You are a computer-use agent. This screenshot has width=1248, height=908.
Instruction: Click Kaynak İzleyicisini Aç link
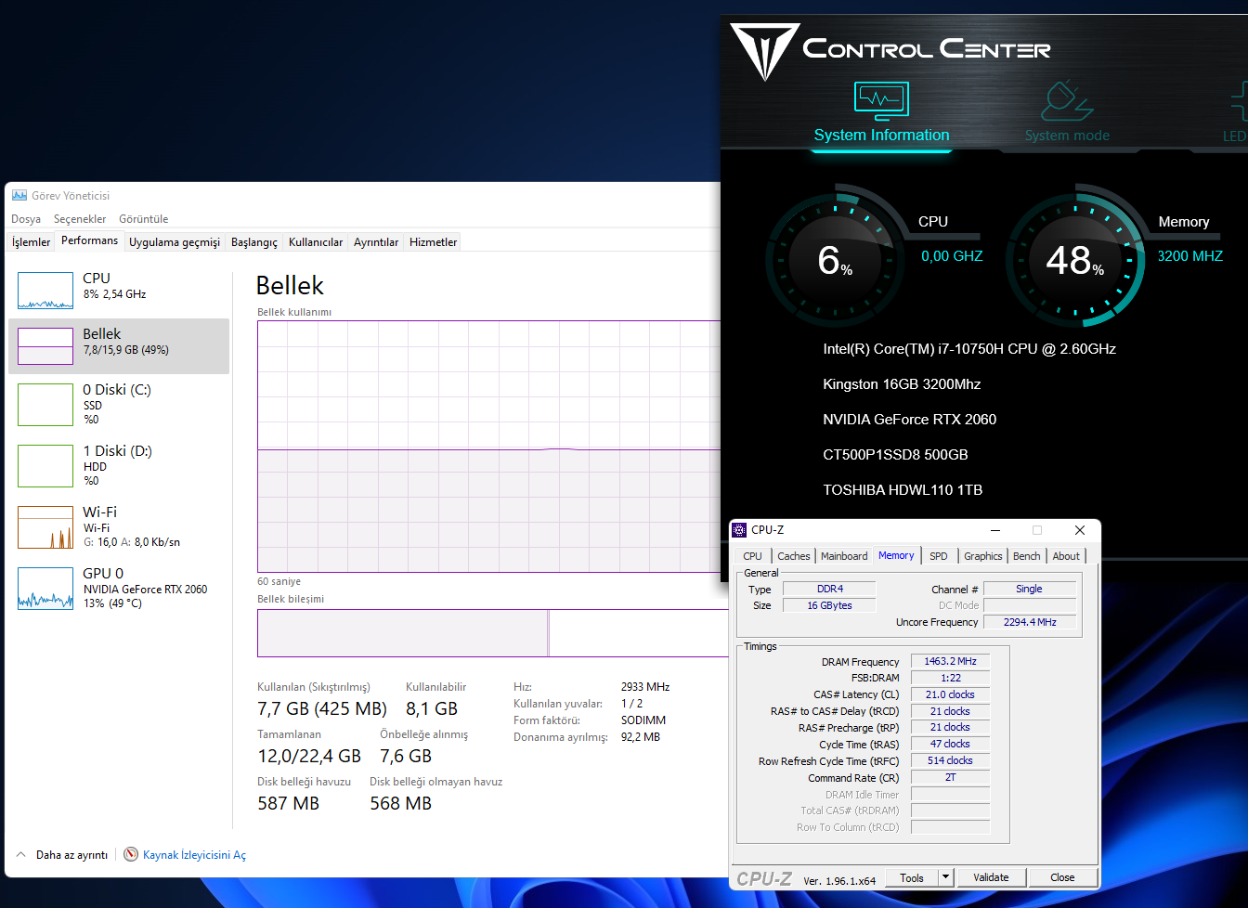(194, 855)
